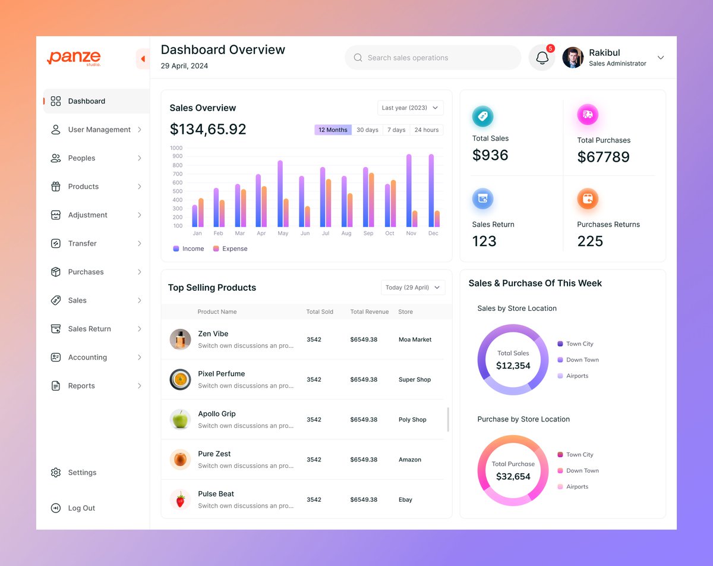Switch to the 30 days chart filter
Screen dimensions: 713x566
point(367,130)
